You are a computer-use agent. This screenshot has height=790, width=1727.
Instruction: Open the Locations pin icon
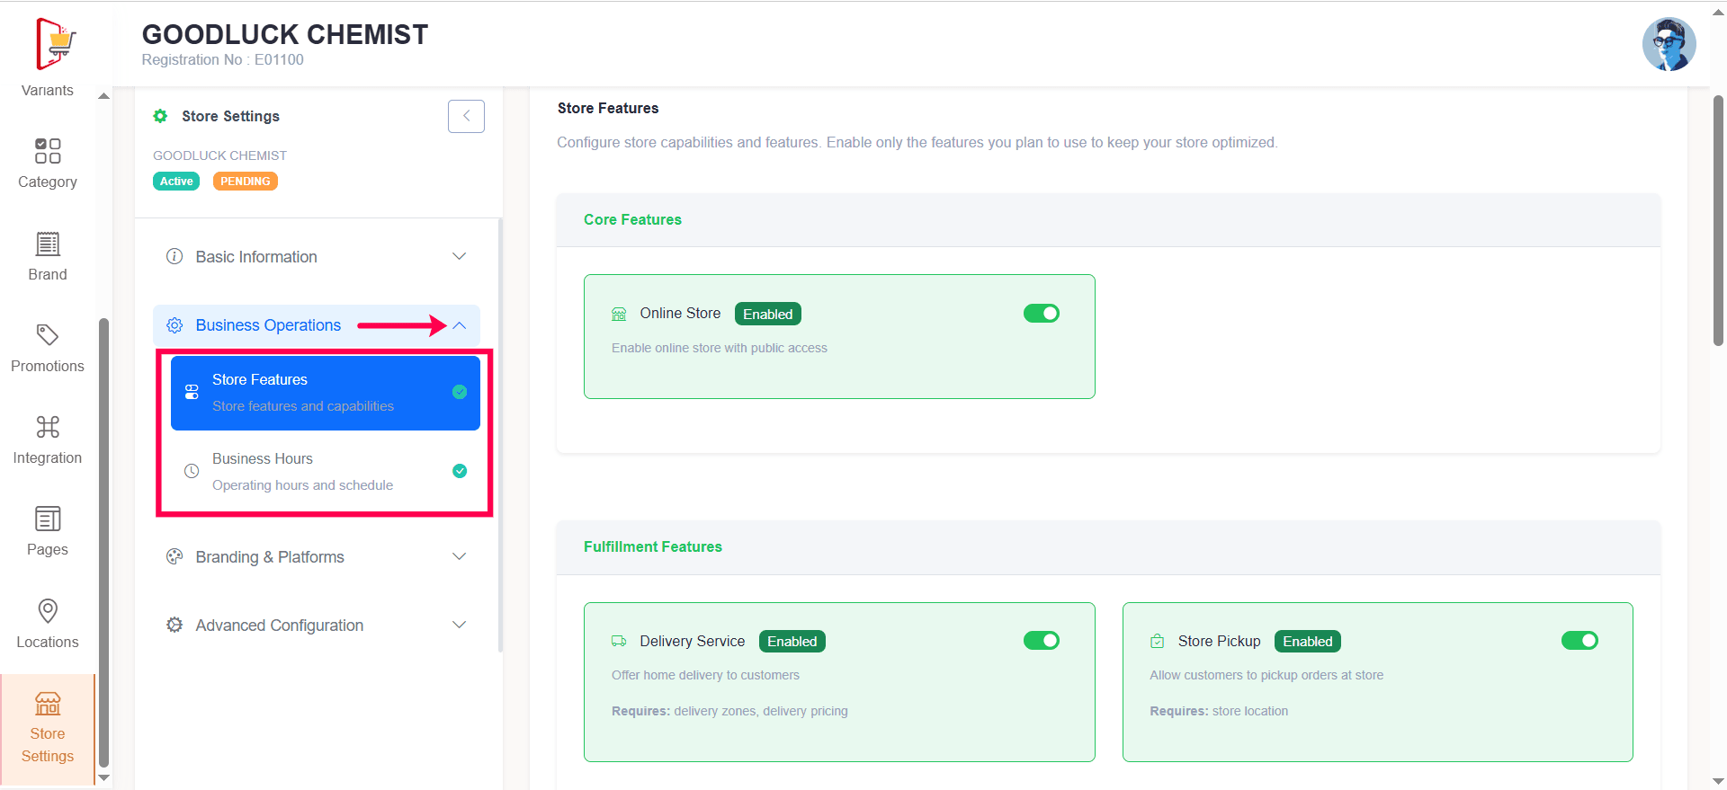point(48,611)
